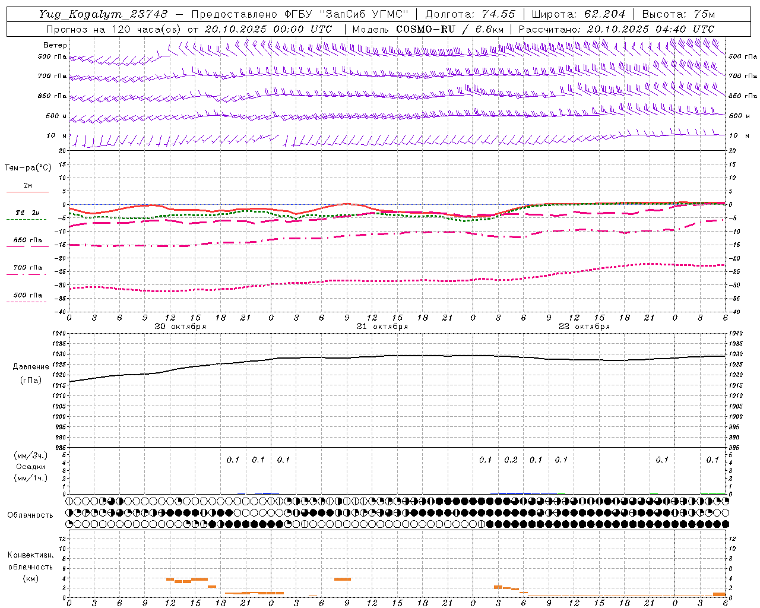This screenshot has width=760, height=608.
Task: Click the 2м temperature legend entry
Action: click(x=28, y=186)
